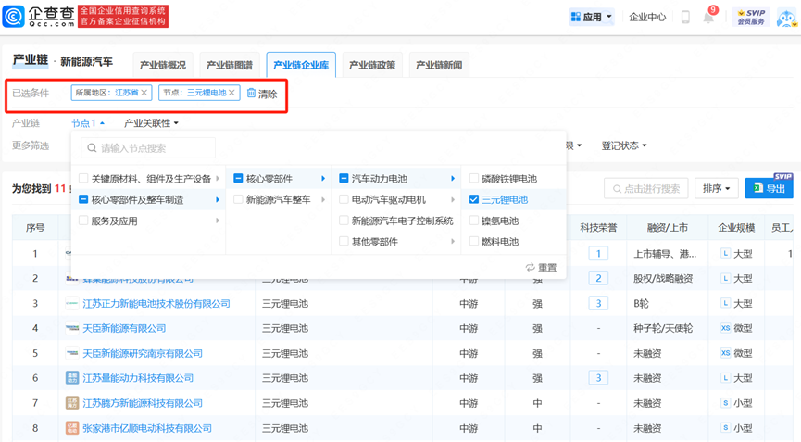Viewport: 801px width, 442px height.
Task: Switch to the 产业链政策 tab
Action: point(372,65)
